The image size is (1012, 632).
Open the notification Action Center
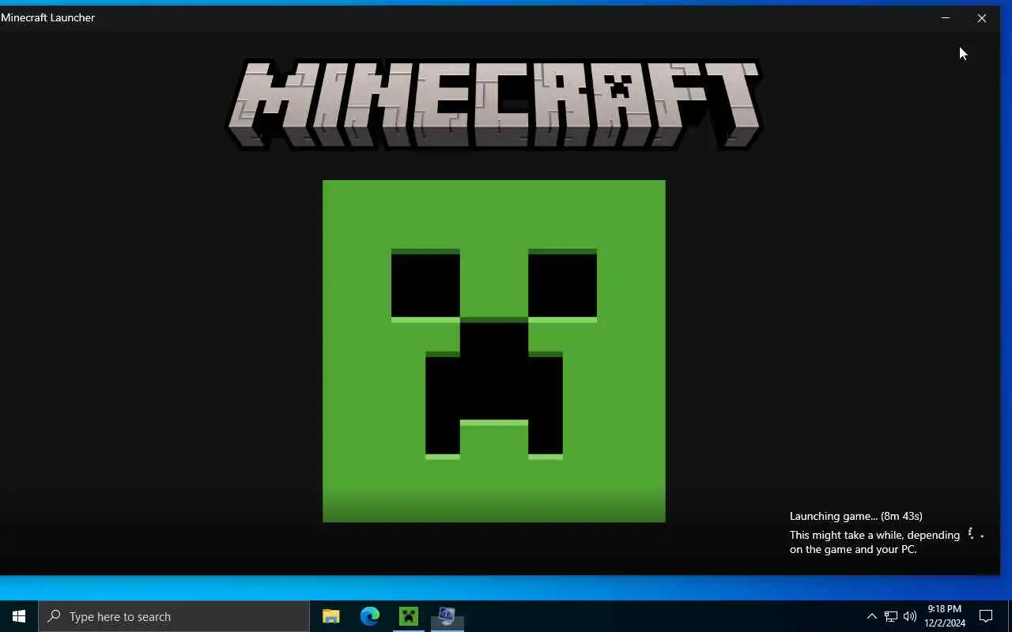coord(986,616)
